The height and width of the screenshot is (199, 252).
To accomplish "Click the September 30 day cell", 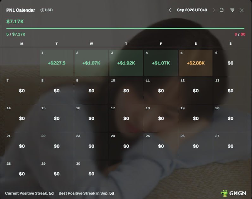I will pos(91,174).
